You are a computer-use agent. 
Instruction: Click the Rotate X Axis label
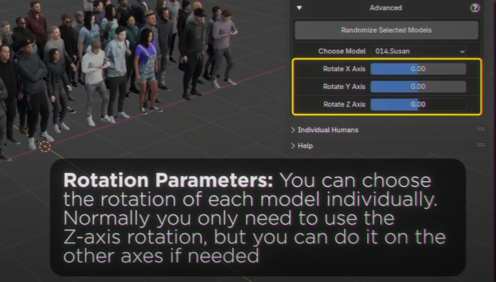(x=344, y=69)
